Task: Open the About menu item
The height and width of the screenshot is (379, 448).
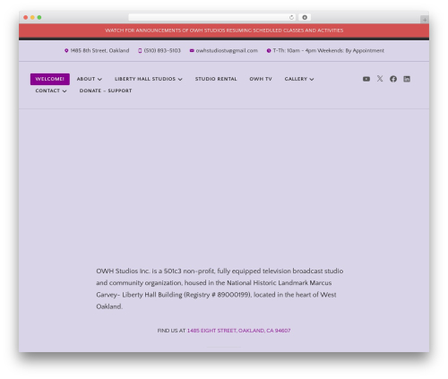Action: pos(86,79)
